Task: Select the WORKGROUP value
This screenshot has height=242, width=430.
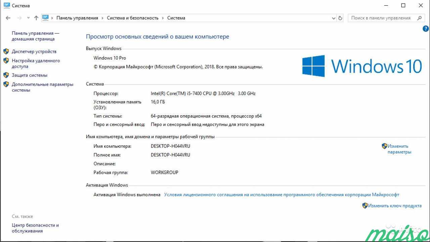Action: tap(165, 172)
